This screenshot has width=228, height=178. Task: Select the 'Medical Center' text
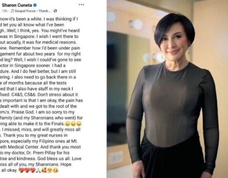click(24, 147)
